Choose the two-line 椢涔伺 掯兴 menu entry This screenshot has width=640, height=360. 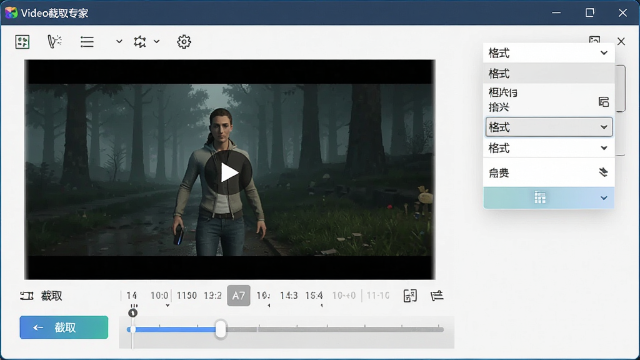tap(549, 100)
